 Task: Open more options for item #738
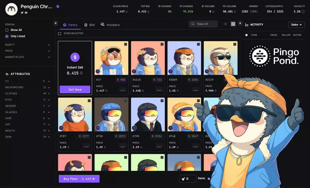coord(123,147)
